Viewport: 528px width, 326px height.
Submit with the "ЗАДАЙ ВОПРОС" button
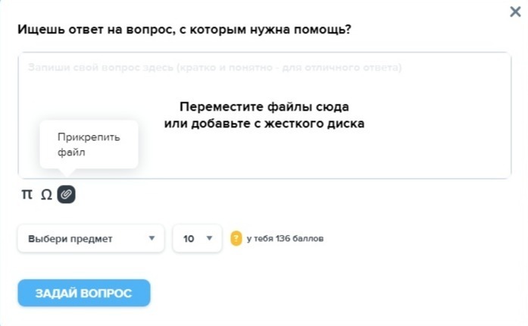[x=84, y=293]
